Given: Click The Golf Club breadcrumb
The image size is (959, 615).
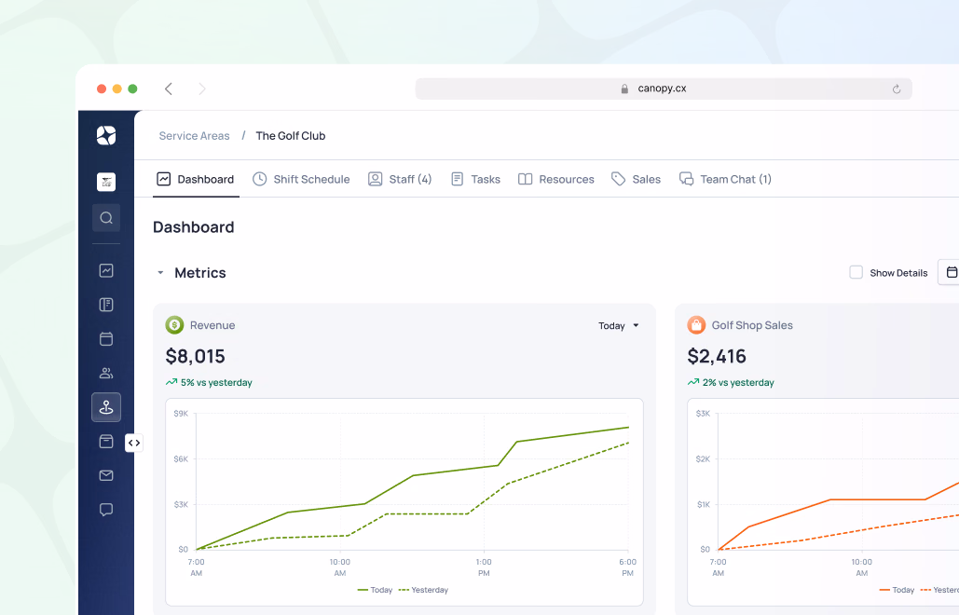Looking at the screenshot, I should tap(291, 136).
